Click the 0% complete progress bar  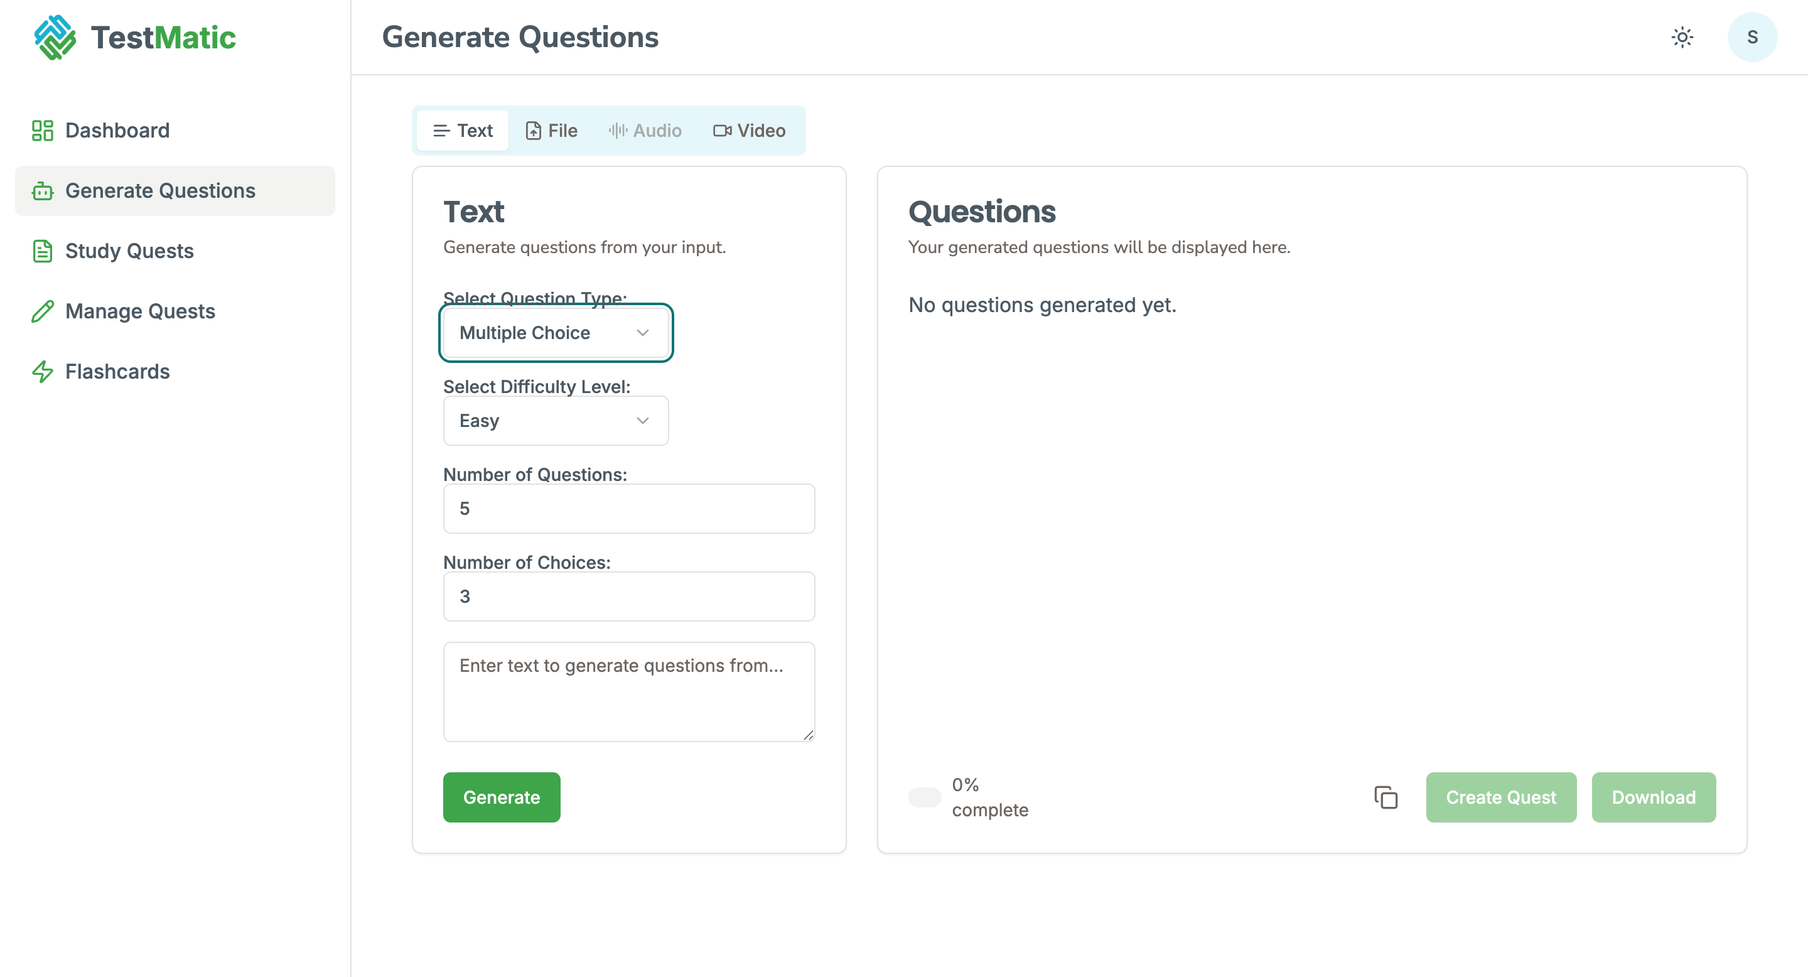[924, 797]
